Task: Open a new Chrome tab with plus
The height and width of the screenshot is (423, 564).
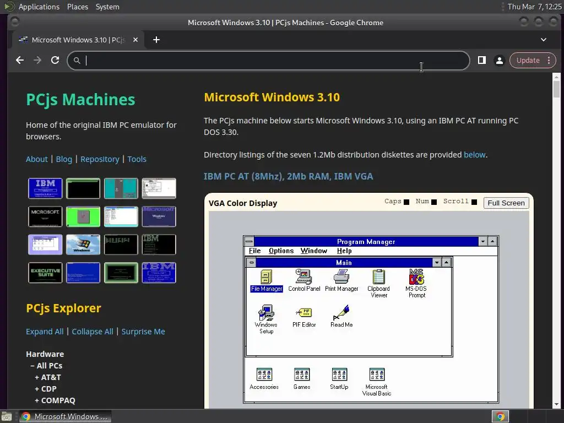Action: tap(156, 40)
